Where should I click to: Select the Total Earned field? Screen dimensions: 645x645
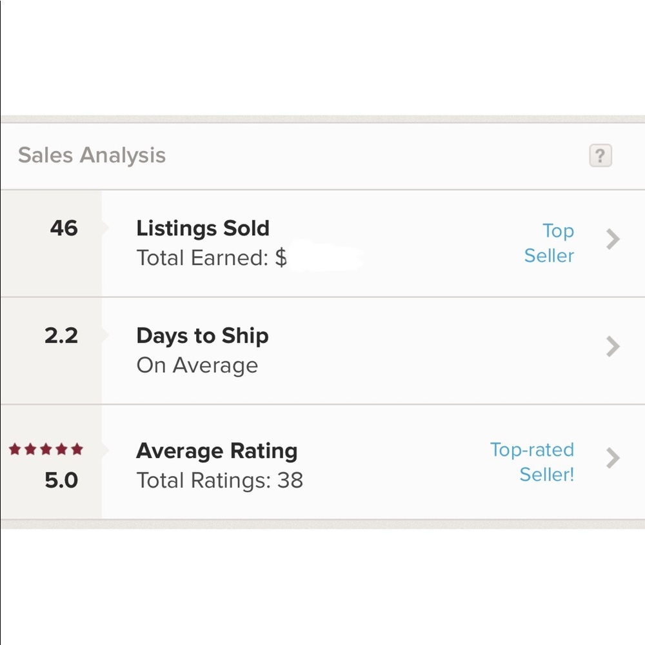click(x=213, y=258)
